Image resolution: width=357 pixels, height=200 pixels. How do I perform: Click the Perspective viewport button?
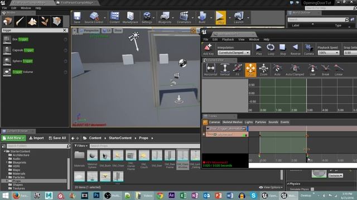coord(89,31)
